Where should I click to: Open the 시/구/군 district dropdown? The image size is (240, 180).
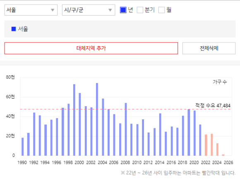[89, 10]
